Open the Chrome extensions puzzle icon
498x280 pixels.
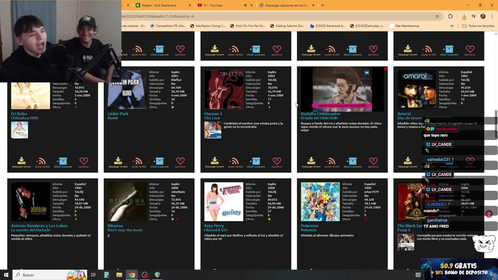(450, 16)
